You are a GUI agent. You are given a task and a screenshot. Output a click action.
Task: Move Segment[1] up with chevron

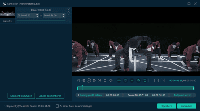click(x=68, y=12)
